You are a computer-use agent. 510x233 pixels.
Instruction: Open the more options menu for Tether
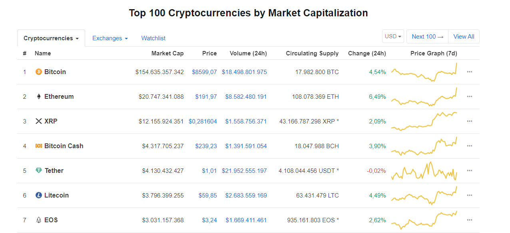point(470,171)
